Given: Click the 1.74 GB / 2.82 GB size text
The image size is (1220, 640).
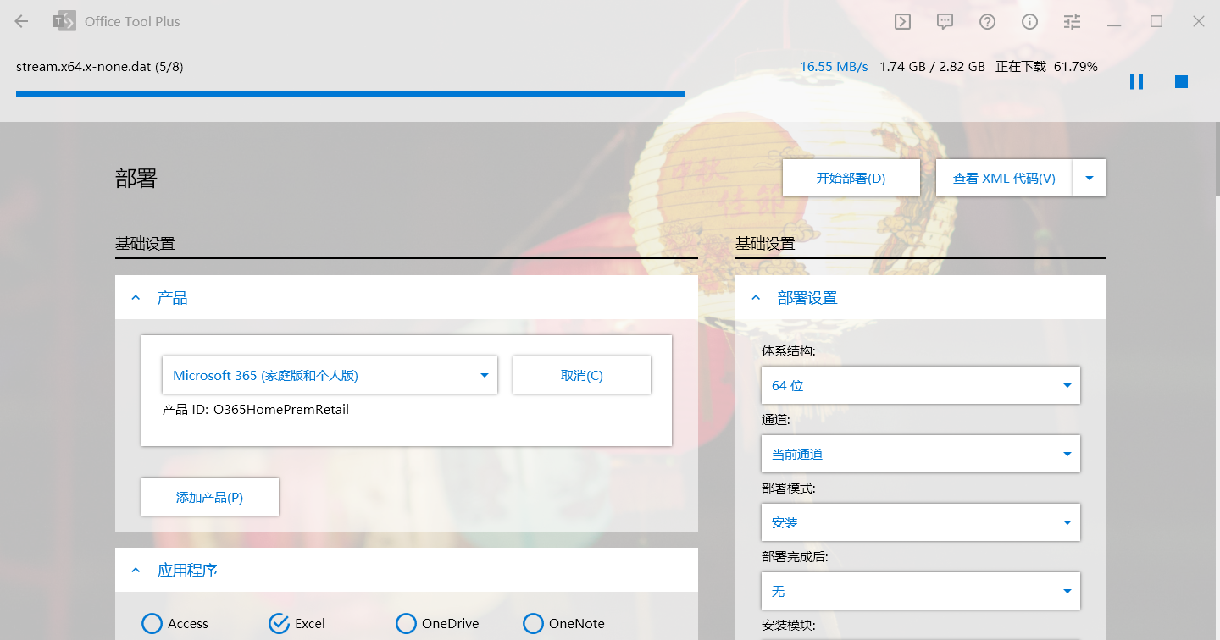Looking at the screenshot, I should coord(932,66).
